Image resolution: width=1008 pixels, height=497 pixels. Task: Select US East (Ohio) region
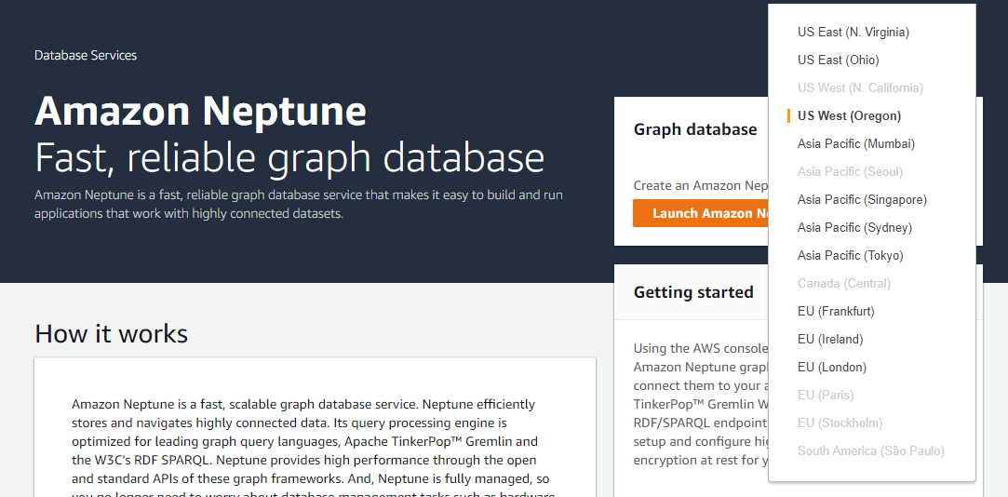pos(839,60)
